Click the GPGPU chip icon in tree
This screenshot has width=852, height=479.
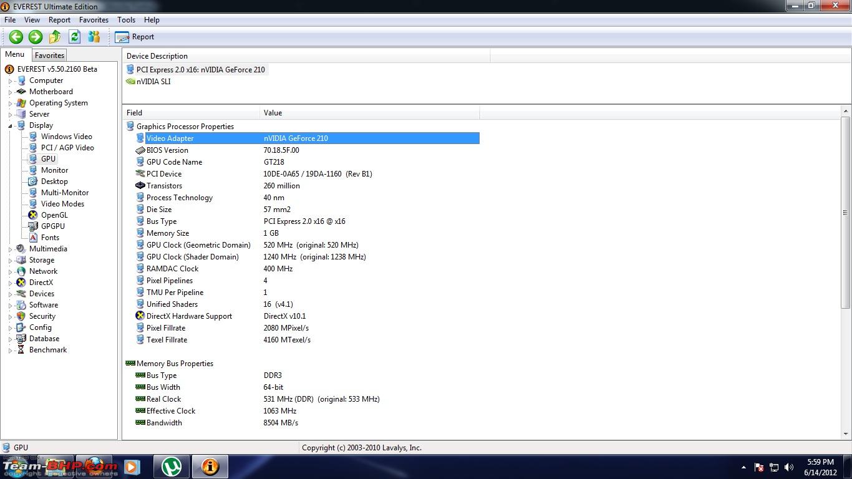[33, 226]
